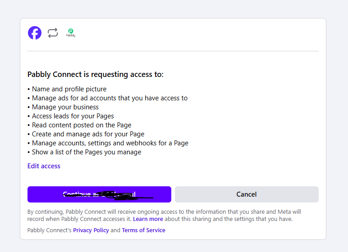348x252 pixels.
Task: Select 'Manage accounts, settings and webhooks' line
Action: click(110, 143)
